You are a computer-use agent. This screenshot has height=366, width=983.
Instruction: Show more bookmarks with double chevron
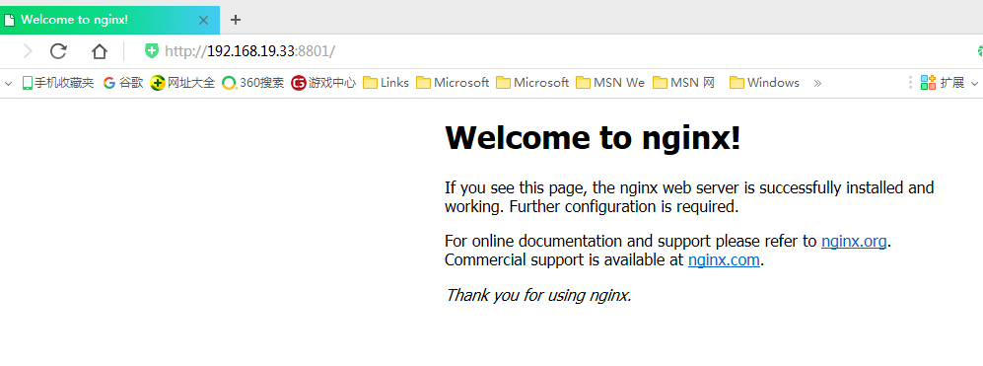point(817,83)
